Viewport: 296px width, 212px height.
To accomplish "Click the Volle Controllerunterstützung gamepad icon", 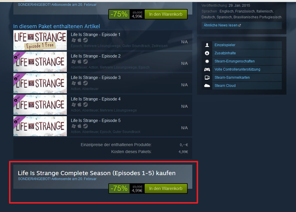I will (207, 69).
